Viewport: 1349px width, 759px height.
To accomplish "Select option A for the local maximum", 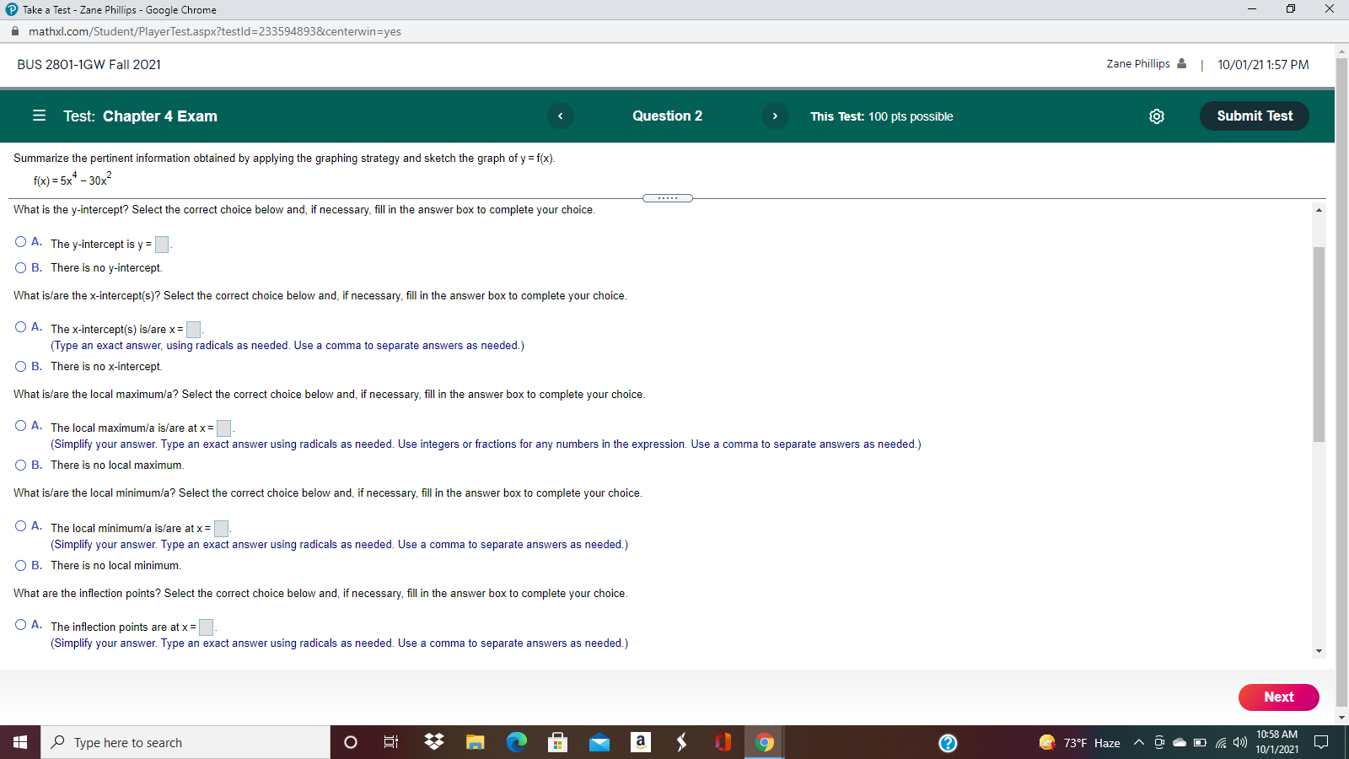I will [20, 426].
